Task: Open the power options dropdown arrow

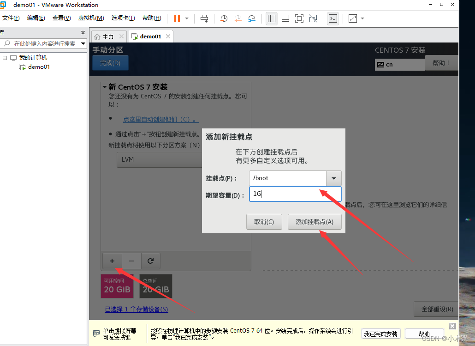Action: point(187,18)
